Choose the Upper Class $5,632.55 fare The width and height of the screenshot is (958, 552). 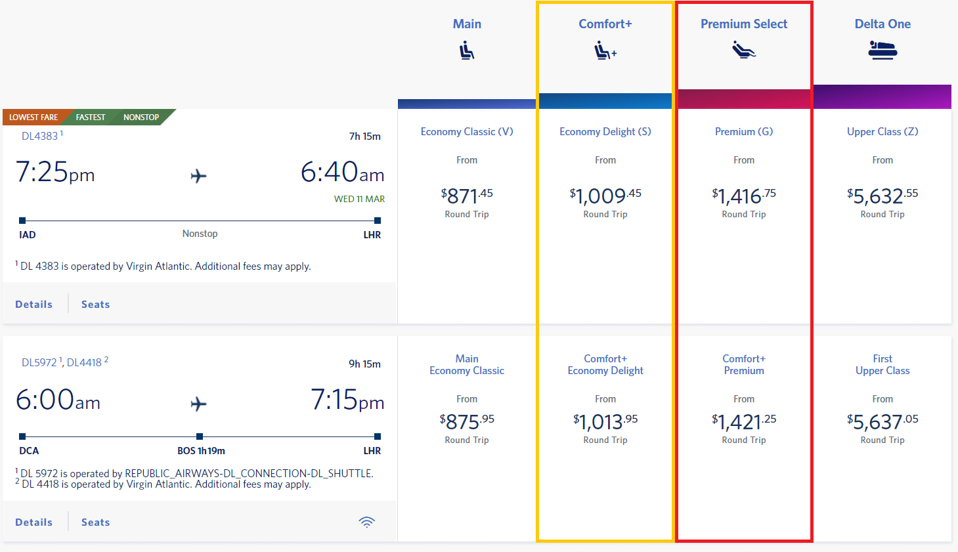[882, 195]
